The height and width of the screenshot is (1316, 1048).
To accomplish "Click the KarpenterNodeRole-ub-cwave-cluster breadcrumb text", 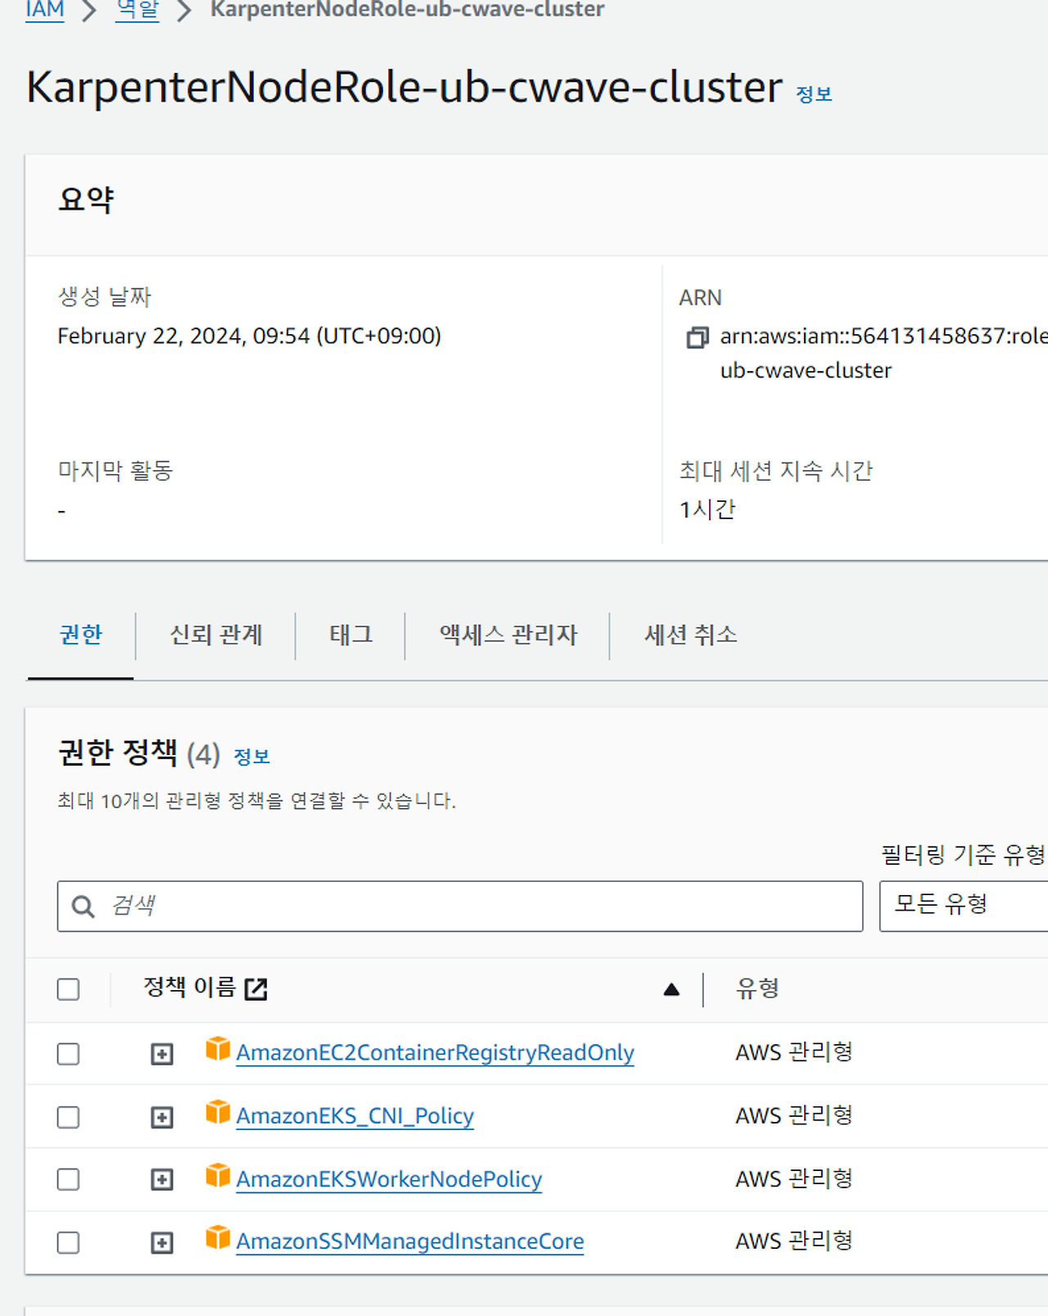I will click(x=408, y=10).
